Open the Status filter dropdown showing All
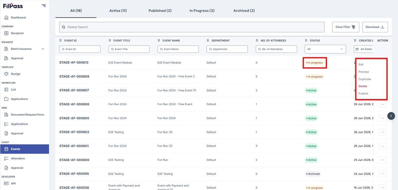 (x=325, y=49)
